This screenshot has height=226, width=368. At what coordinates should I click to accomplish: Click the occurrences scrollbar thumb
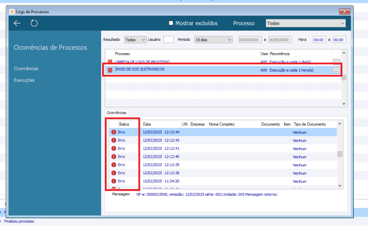tap(339, 154)
